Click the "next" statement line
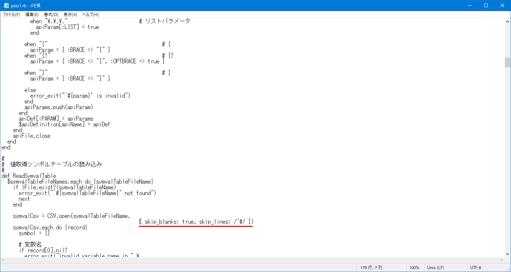 (24, 199)
